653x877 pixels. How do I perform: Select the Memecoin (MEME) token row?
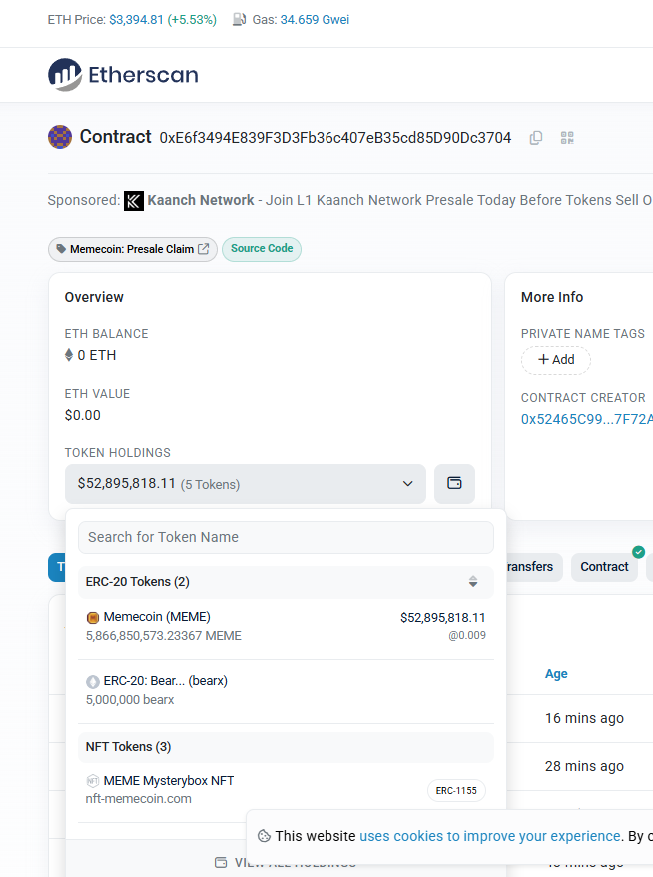[x=286, y=627]
